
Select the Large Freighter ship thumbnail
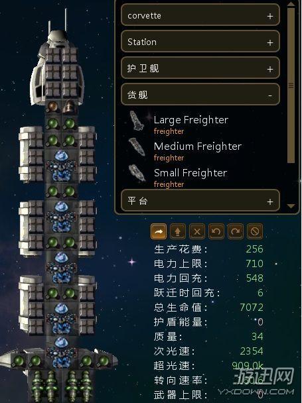(x=137, y=121)
